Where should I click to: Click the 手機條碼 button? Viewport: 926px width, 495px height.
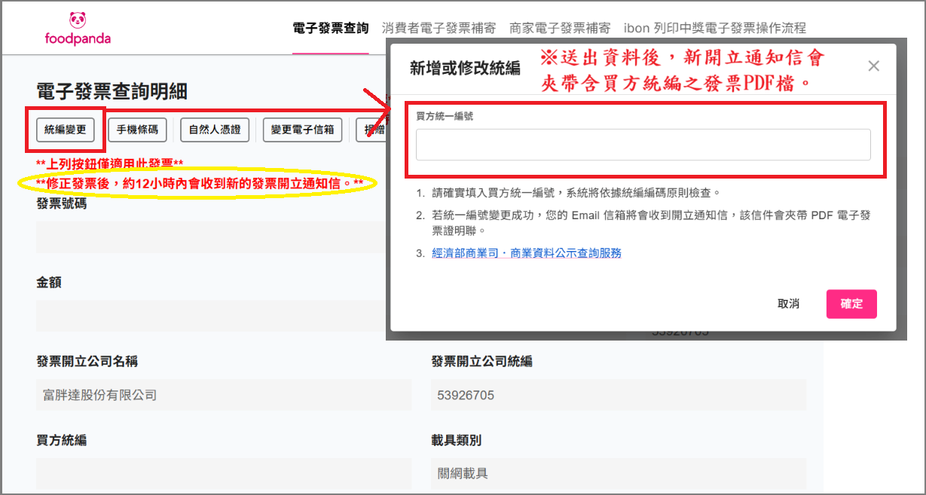(x=137, y=130)
